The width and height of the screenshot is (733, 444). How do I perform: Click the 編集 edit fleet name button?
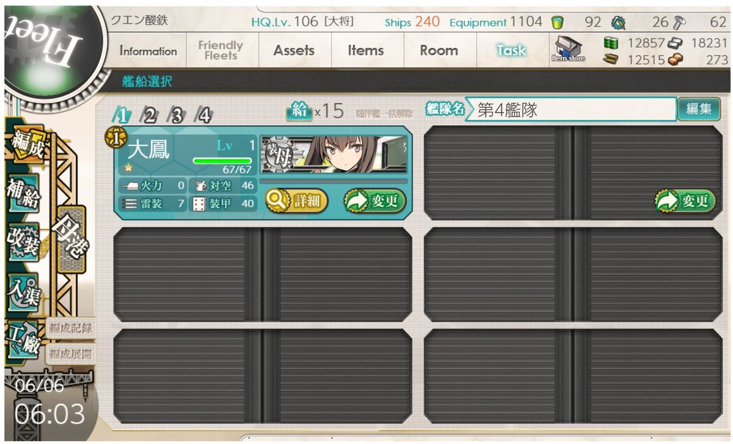(699, 109)
